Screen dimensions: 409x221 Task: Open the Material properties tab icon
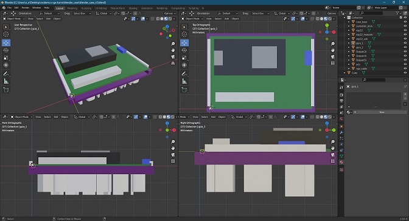click(341, 162)
